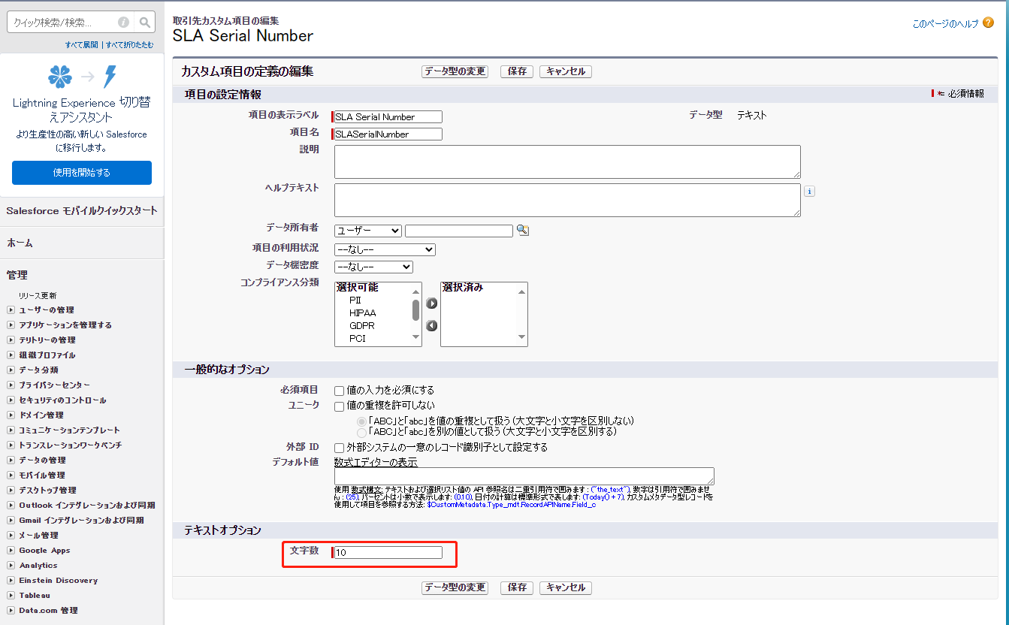Open the 項目の利用状況 dropdown
Screen dimensions: 1009x625
pos(385,249)
